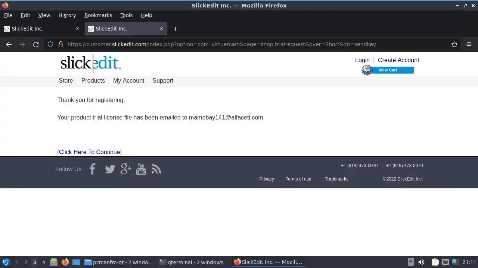This screenshot has width=478, height=268.
Task: Bookmark this page with the star icon
Action: pyautogui.click(x=454, y=44)
